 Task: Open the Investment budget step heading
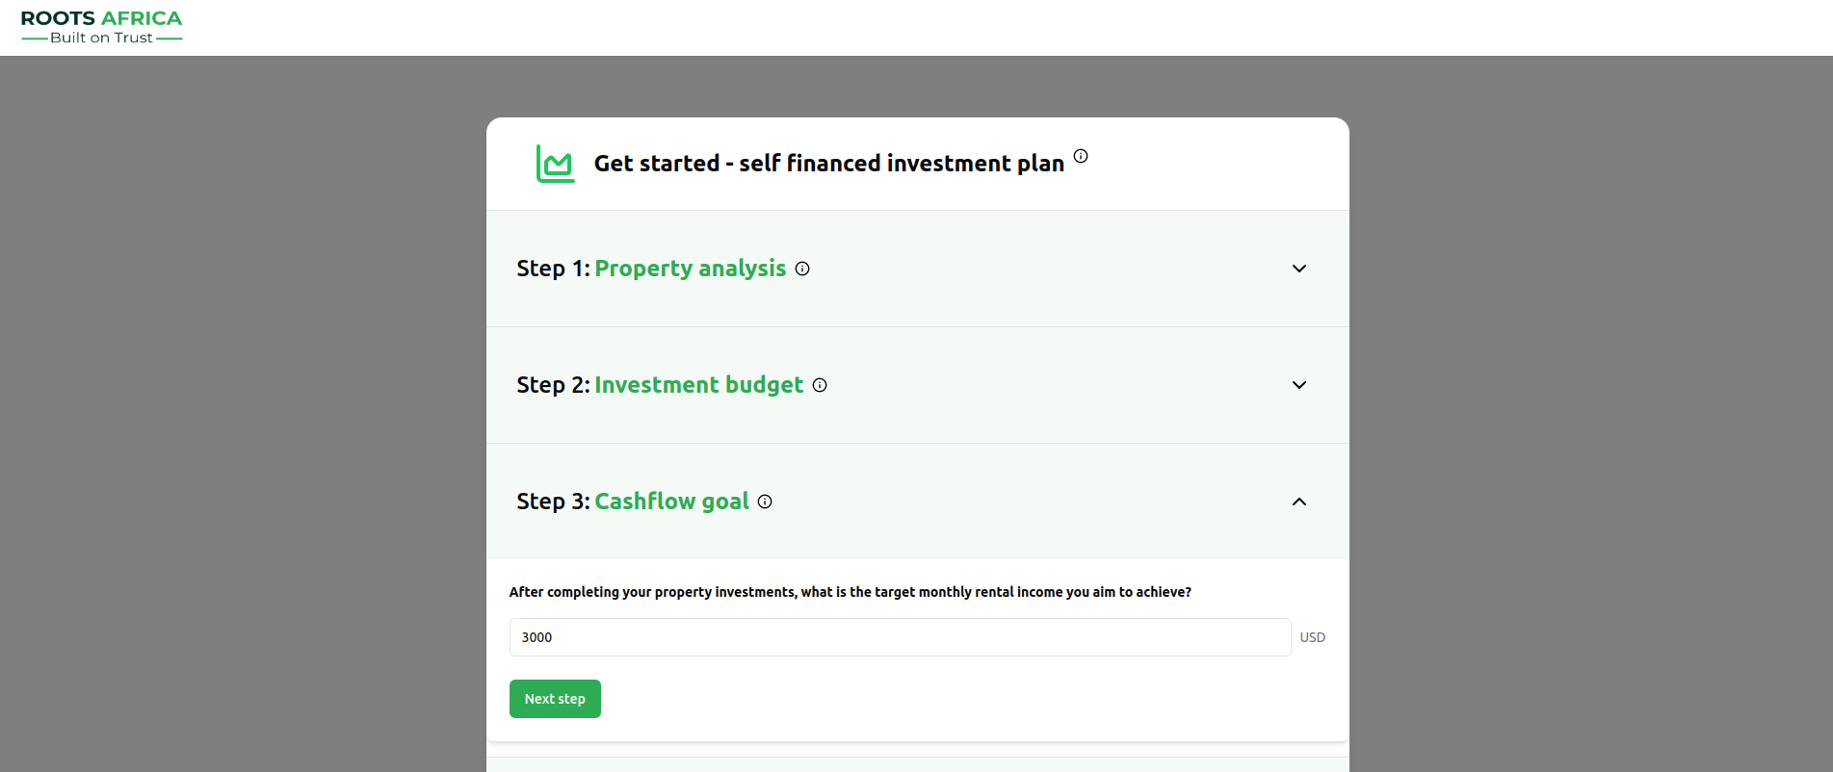coord(698,384)
